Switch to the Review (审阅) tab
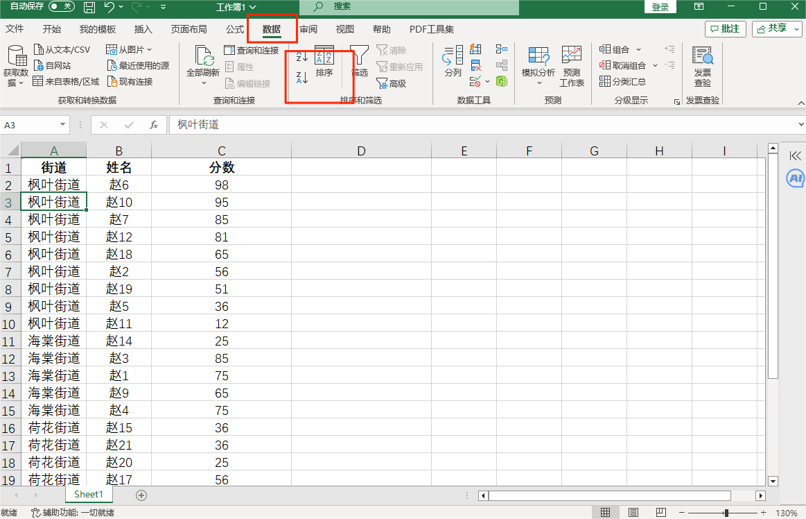806x519 pixels. (x=308, y=29)
